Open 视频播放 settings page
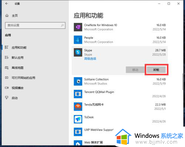 17,88
